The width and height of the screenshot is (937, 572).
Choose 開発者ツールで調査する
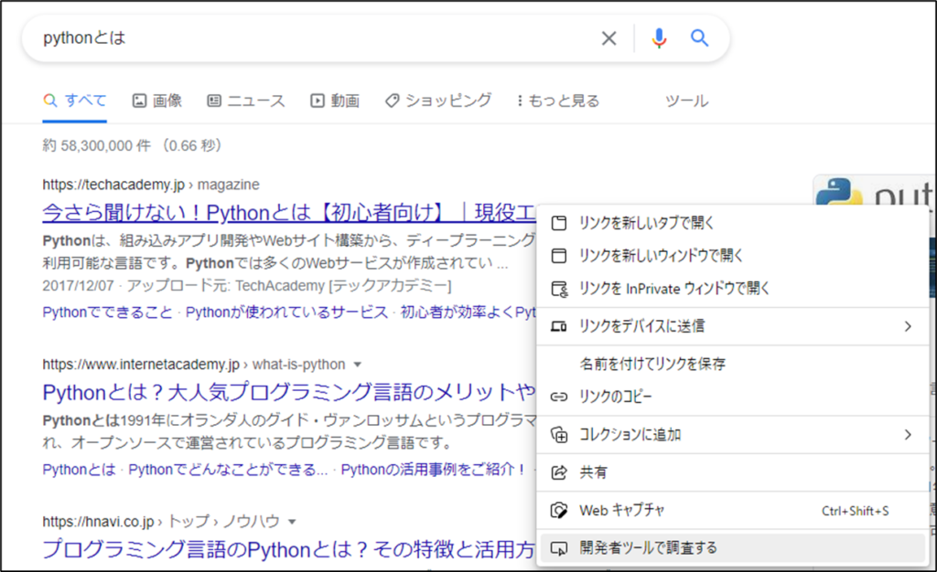click(x=648, y=548)
